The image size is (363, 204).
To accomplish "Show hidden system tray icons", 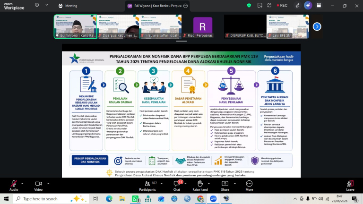I will click(x=295, y=199).
